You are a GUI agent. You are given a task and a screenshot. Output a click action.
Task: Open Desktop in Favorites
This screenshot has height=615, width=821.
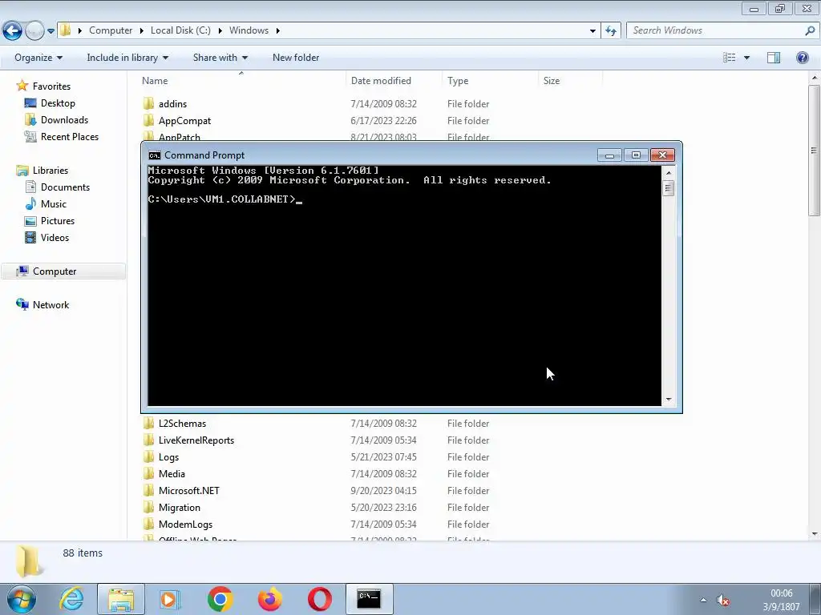pyautogui.click(x=58, y=103)
